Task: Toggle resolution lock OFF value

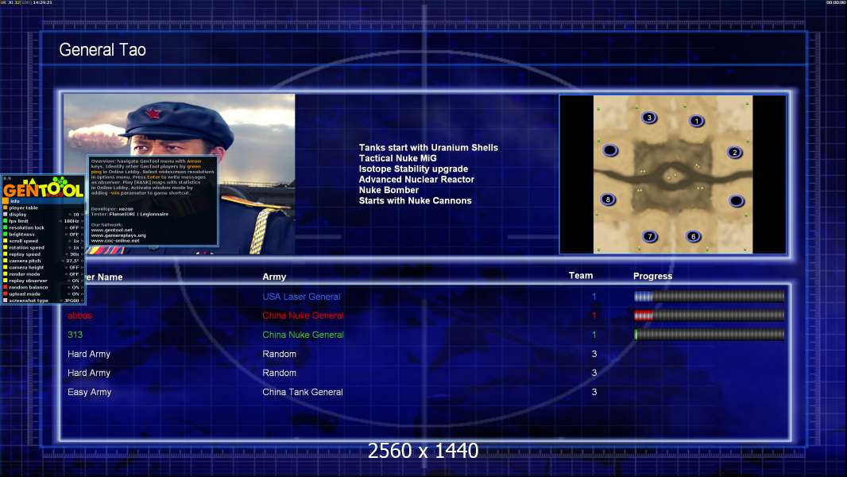Action: point(74,227)
